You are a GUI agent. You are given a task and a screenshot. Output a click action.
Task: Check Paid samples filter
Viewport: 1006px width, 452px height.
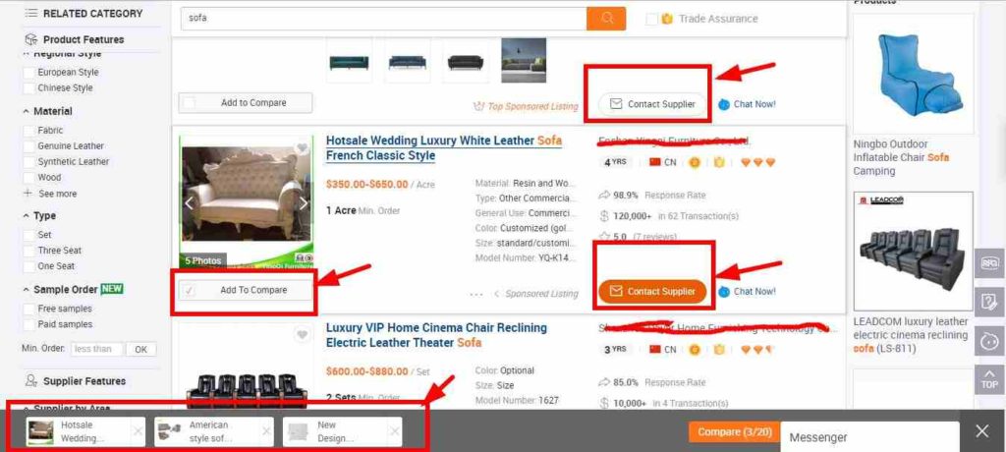28,325
